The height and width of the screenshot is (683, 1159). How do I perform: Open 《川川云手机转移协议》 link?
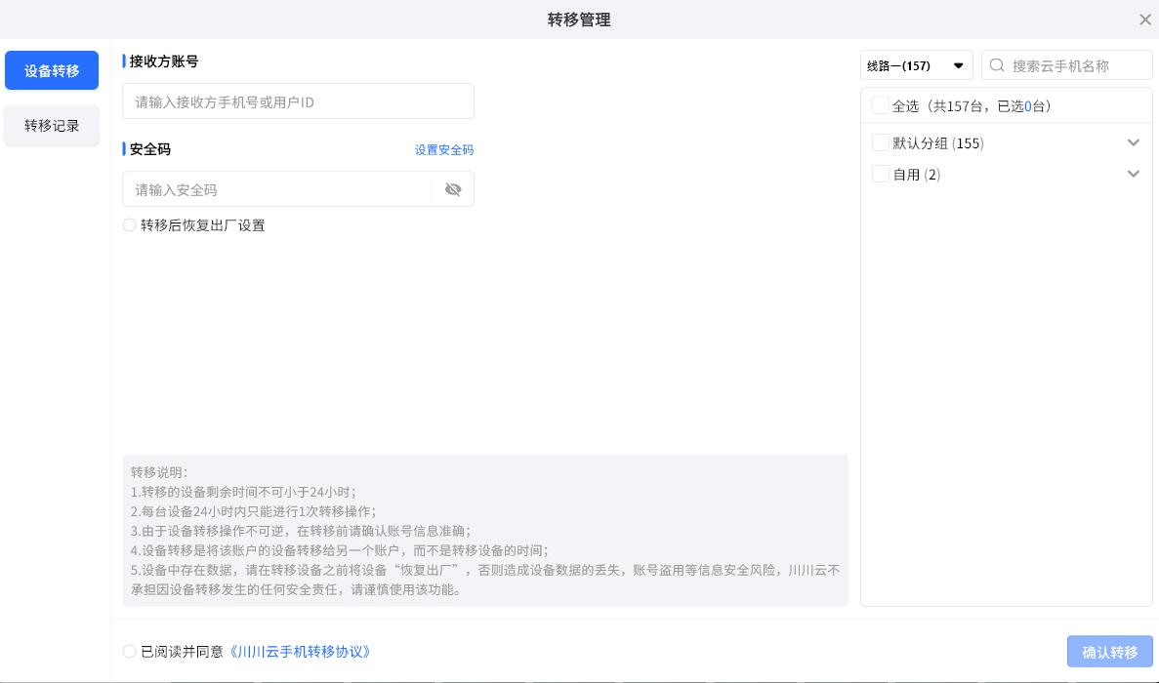(x=301, y=652)
